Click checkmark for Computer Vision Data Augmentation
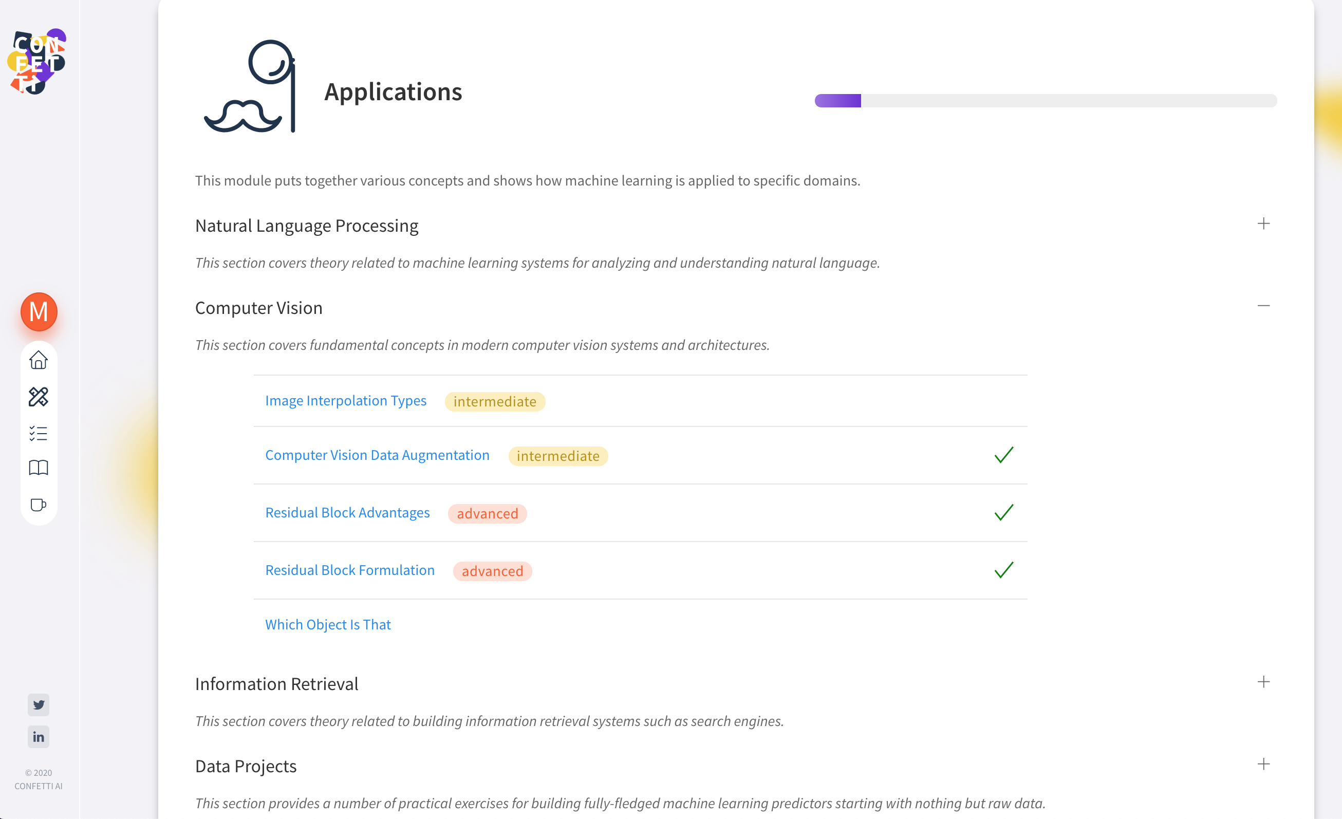Screen dimensions: 1342x819 click(x=1003, y=455)
